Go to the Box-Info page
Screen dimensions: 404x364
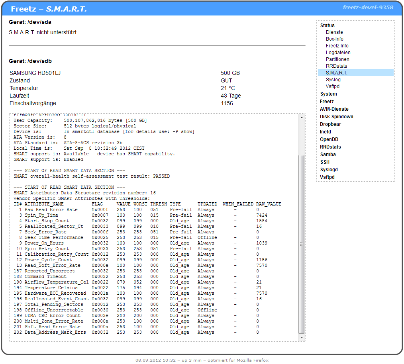coord(334,39)
